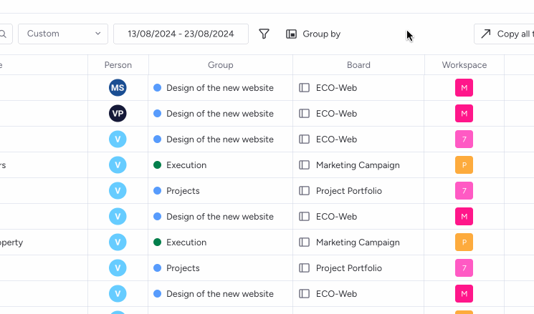Open the M workspace badge in first row
Screen dimensions: 534x314
point(464,88)
